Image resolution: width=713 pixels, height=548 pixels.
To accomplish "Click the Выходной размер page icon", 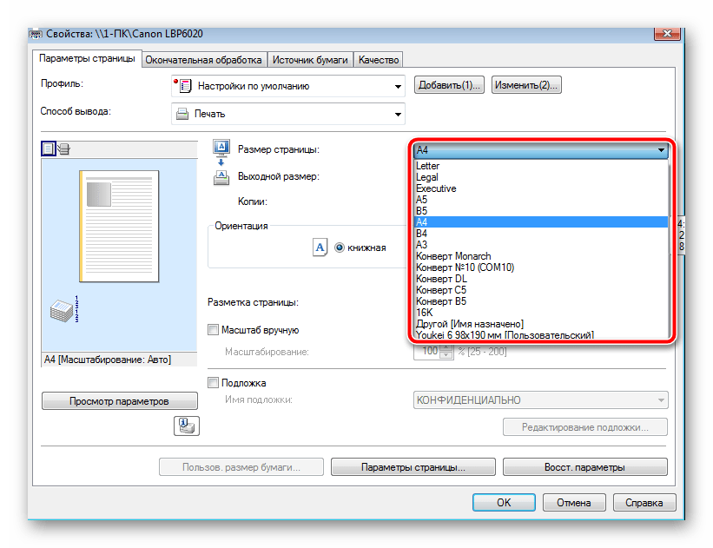I will pyautogui.click(x=220, y=178).
